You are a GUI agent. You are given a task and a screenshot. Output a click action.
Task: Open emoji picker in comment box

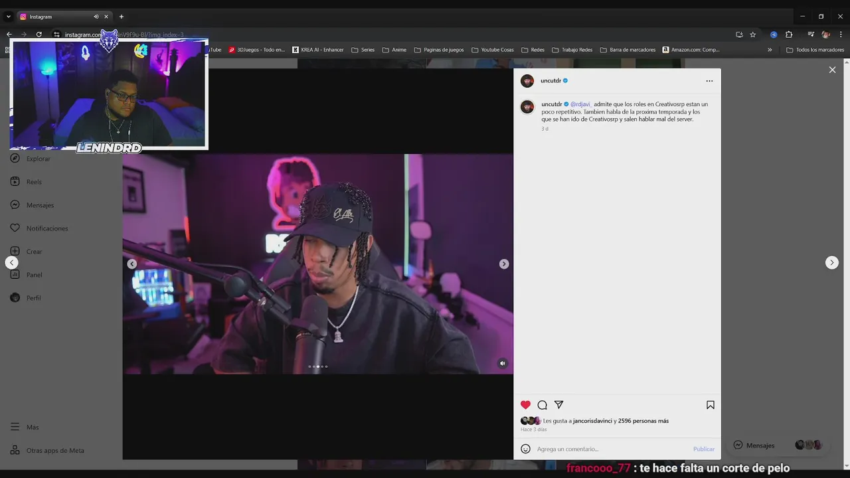(525, 449)
